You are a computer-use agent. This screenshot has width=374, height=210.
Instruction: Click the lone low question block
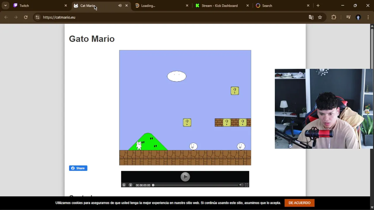(x=187, y=123)
